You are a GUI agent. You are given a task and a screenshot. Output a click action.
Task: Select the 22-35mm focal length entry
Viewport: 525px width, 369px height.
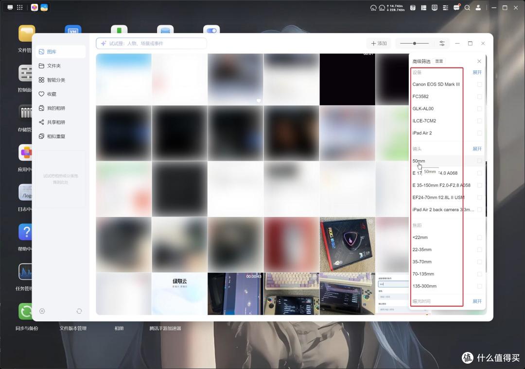(422, 250)
